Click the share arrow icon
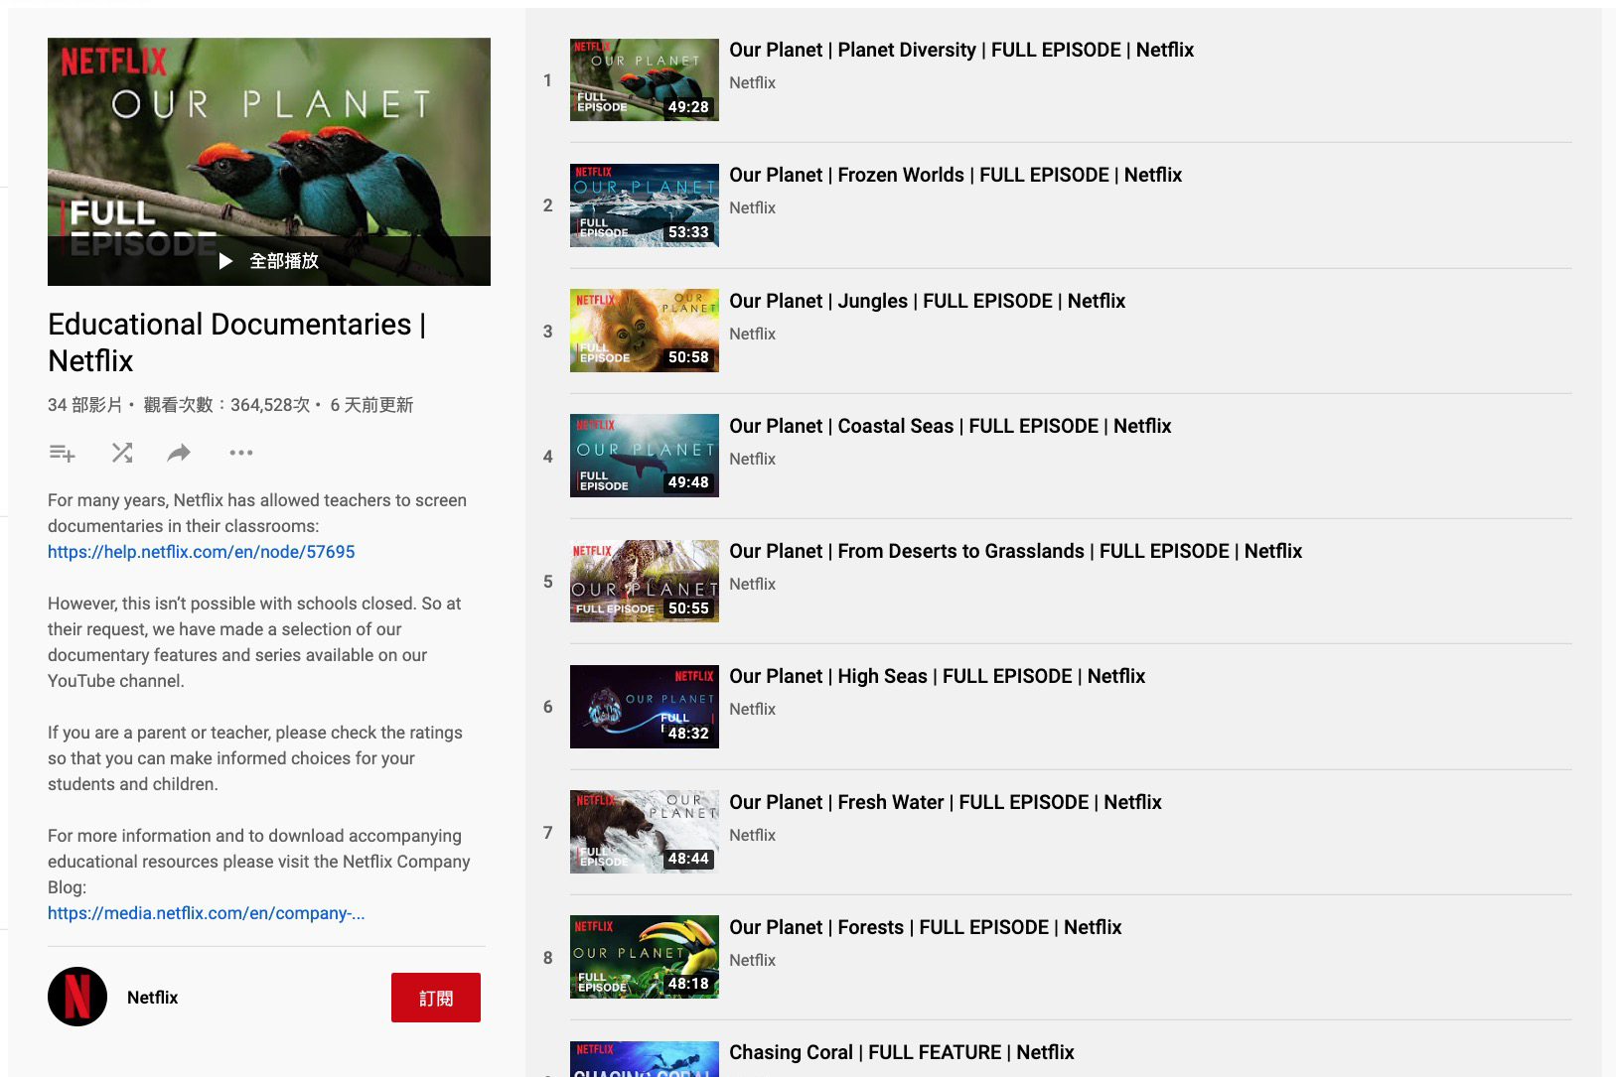 (x=179, y=454)
